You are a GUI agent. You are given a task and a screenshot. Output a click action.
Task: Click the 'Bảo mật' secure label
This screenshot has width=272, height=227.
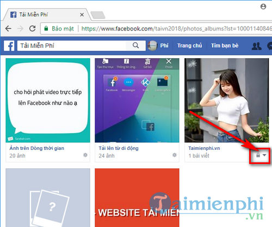(x=63, y=29)
